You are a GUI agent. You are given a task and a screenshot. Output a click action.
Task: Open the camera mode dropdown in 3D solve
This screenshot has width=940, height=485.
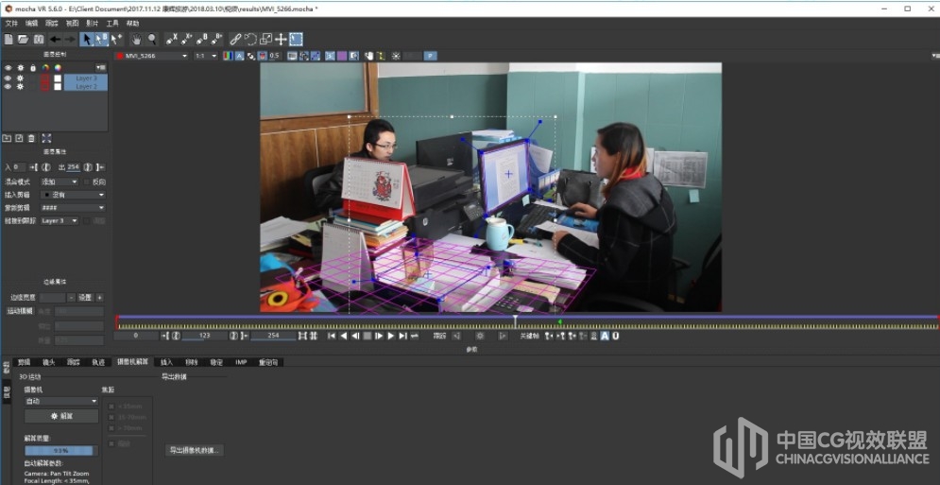(x=61, y=401)
